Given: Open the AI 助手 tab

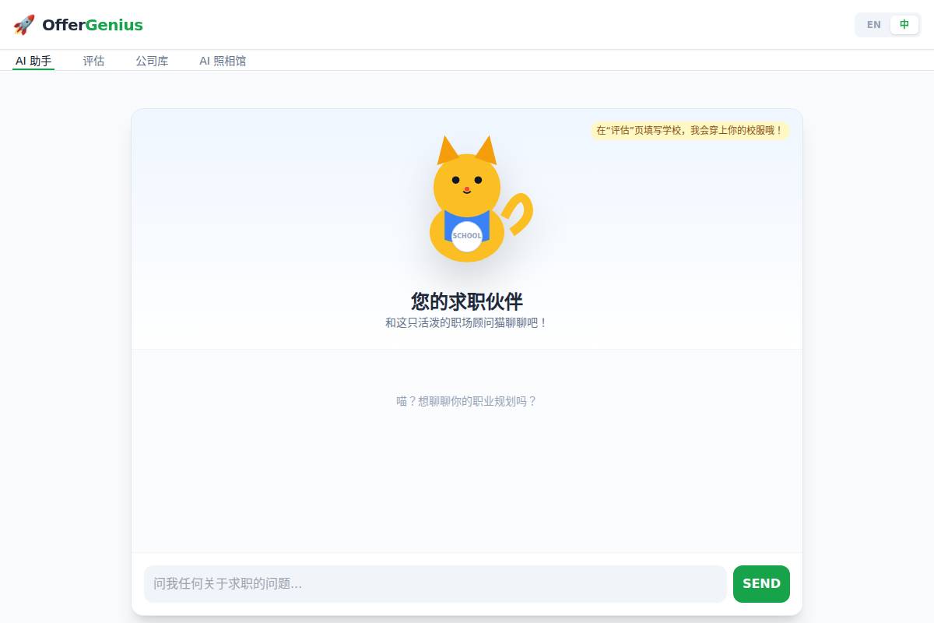Looking at the screenshot, I should point(33,61).
